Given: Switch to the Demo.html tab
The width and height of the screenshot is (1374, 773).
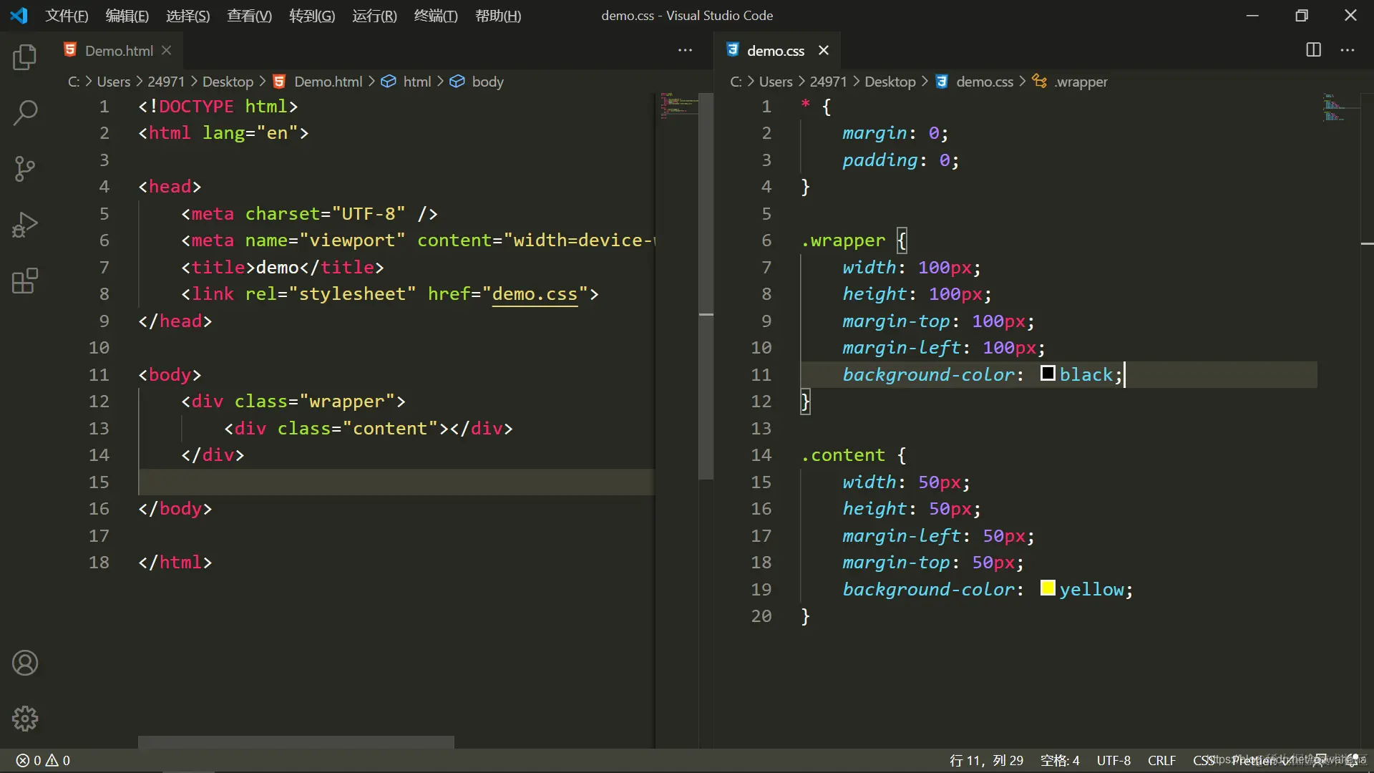Looking at the screenshot, I should tap(118, 51).
